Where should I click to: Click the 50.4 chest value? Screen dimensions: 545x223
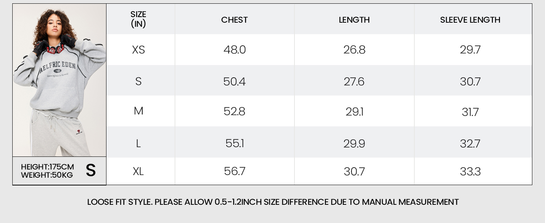point(235,81)
